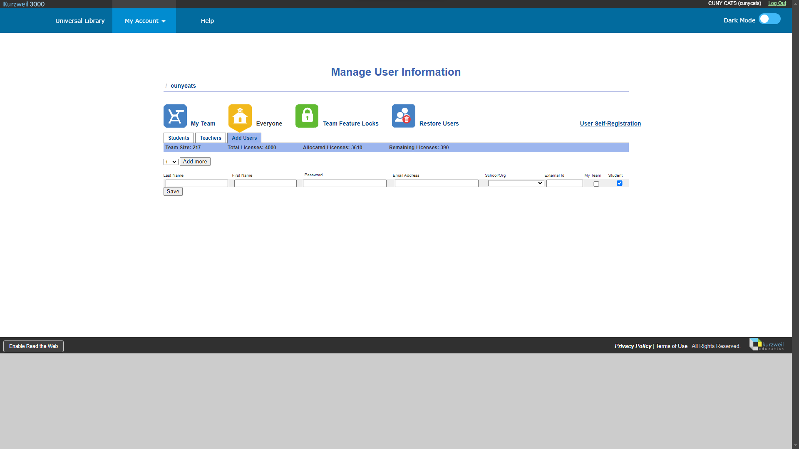
Task: Open the User Self-Registration link
Action: [610, 124]
